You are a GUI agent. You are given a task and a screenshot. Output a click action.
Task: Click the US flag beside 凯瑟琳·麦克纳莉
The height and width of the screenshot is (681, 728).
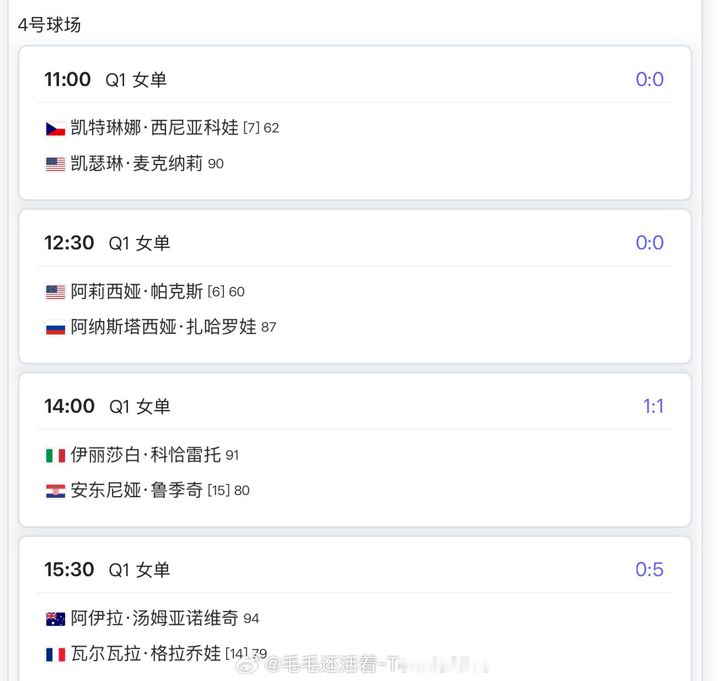[55, 164]
